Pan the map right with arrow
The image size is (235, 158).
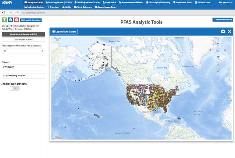[x=225, y=50]
